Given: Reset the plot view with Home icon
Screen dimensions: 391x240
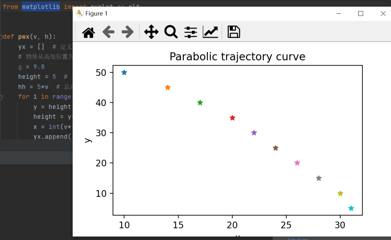Looking at the screenshot, I should (89, 32).
